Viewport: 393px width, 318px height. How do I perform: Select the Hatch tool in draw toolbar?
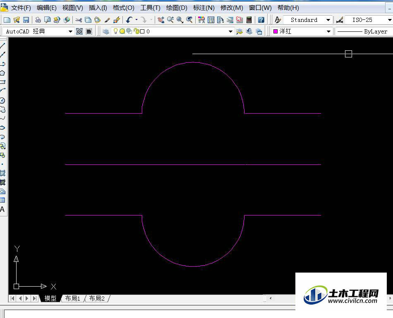click(x=2, y=173)
